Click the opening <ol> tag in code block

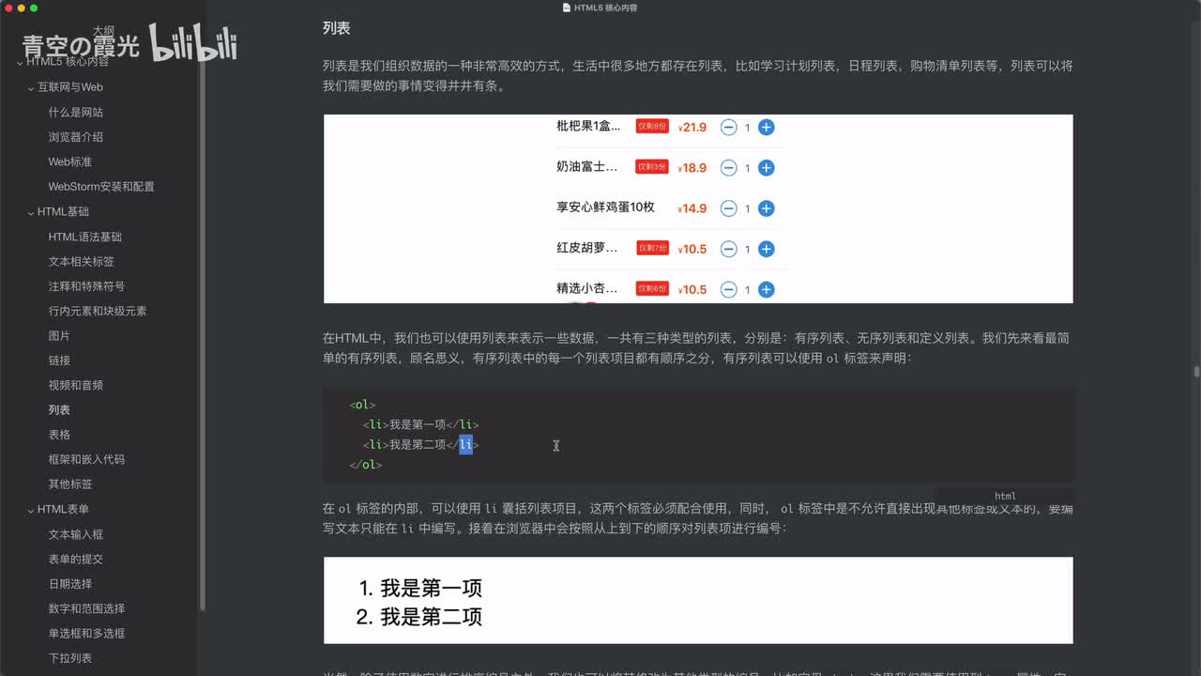pyautogui.click(x=362, y=406)
